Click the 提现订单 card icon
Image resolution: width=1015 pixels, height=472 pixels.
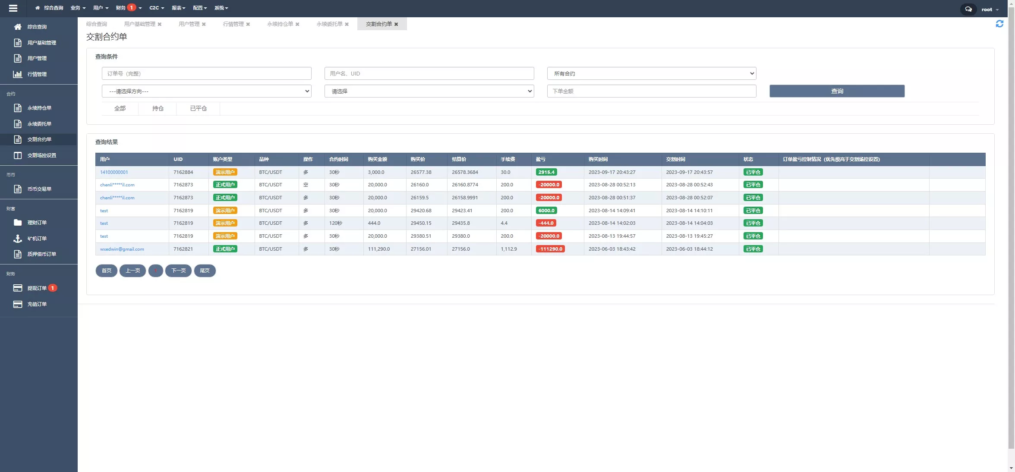[x=18, y=288]
